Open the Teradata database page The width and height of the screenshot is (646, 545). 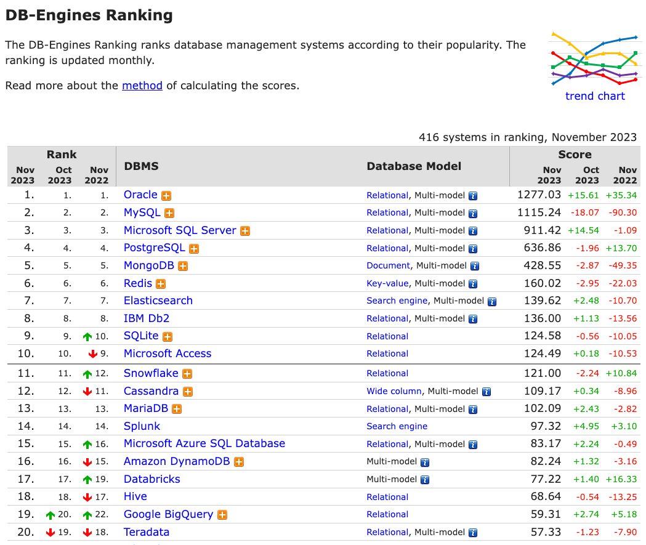147,532
